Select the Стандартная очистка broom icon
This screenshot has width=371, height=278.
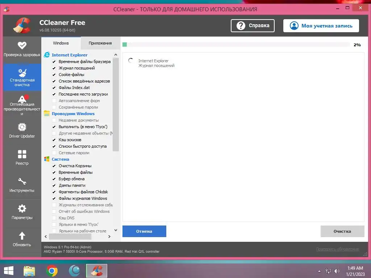(x=22, y=73)
